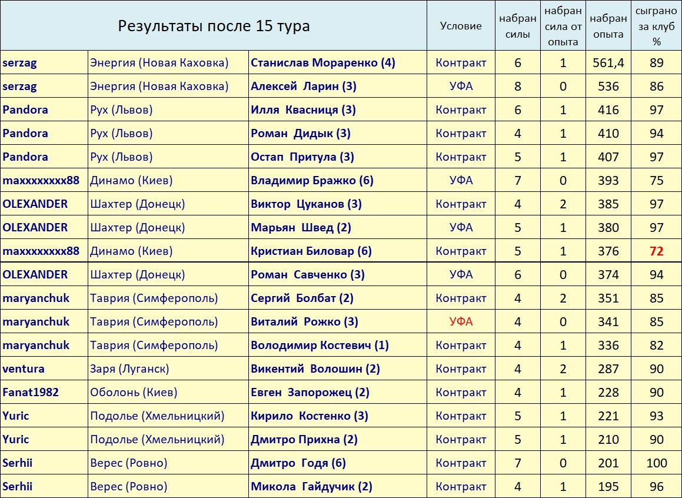Screen dimensions: 682x498
Task: Click club percentage '75' in Бражко's row
Action: coord(656,180)
